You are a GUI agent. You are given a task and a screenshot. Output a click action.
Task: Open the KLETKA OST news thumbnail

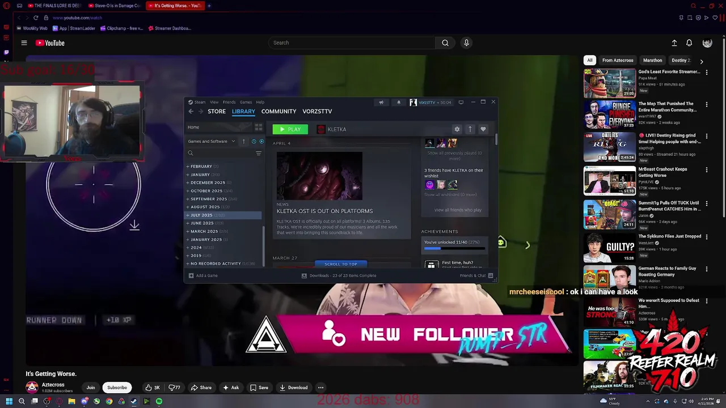tap(319, 176)
